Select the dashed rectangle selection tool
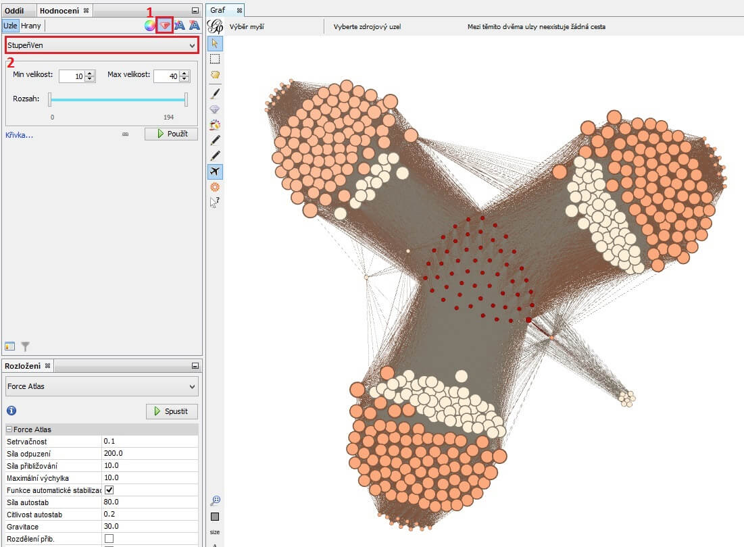Image resolution: width=744 pixels, height=547 pixels. (x=215, y=59)
